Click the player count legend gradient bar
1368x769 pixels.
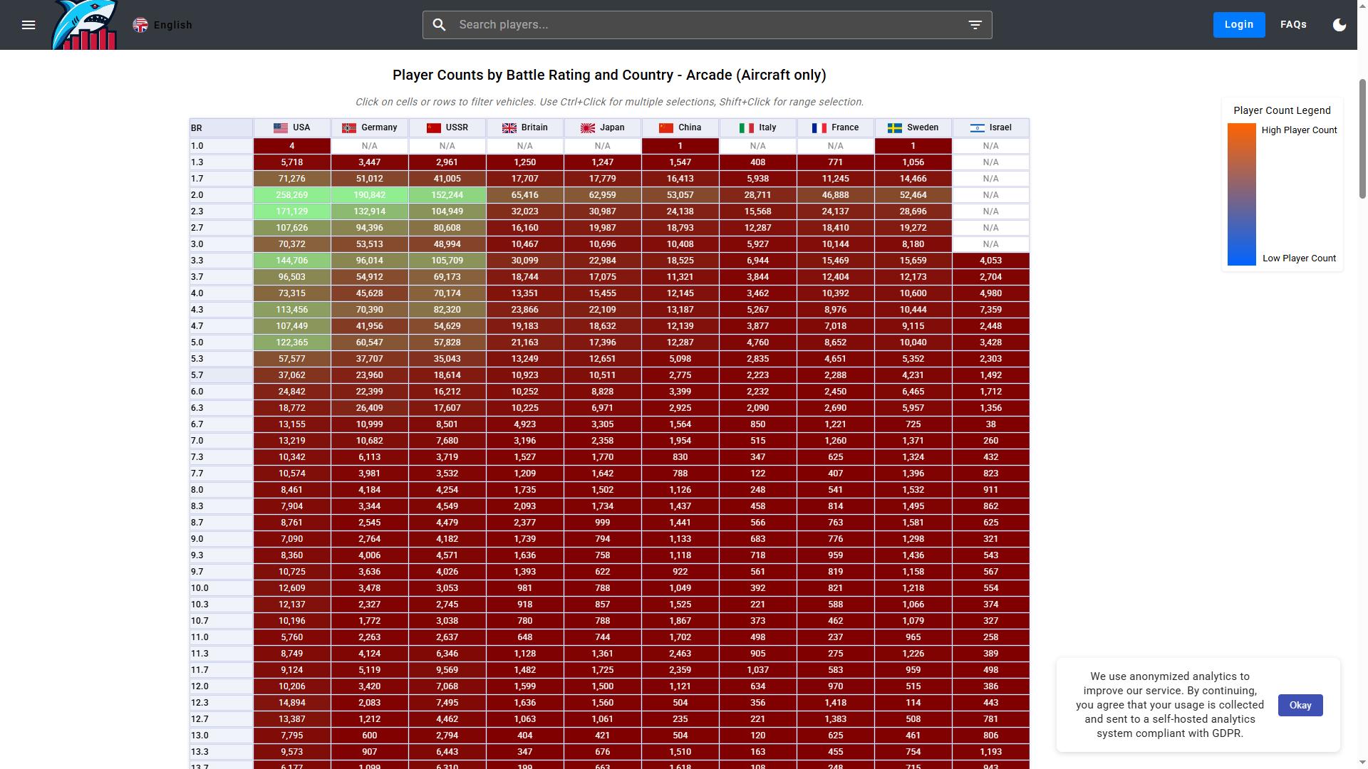coord(1241,194)
